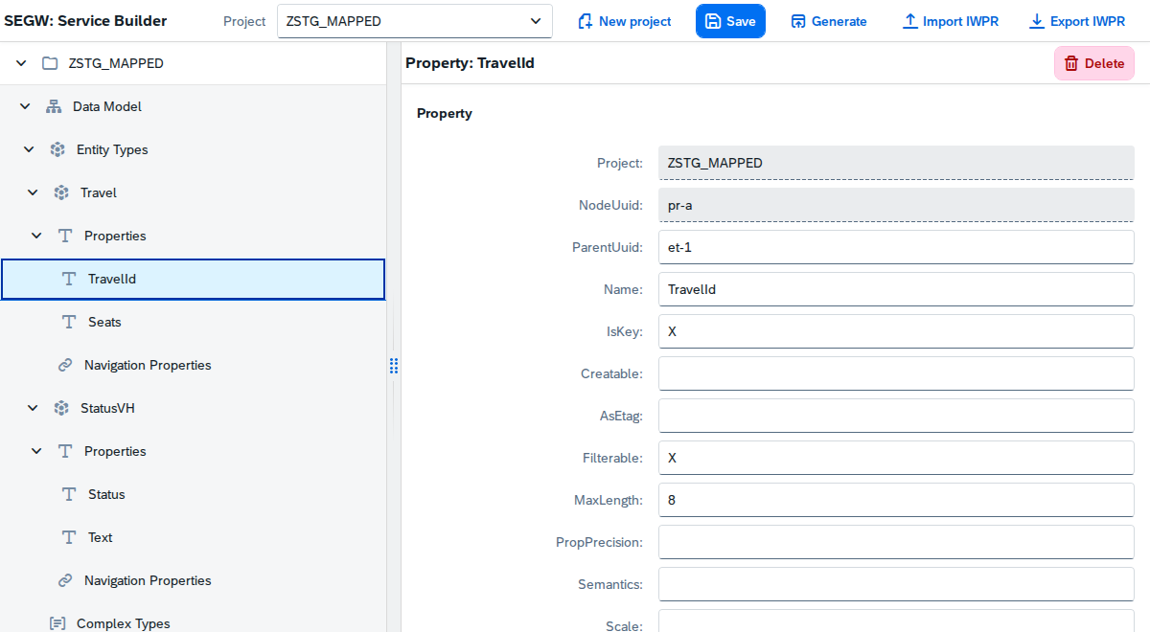The height and width of the screenshot is (632, 1150).
Task: Click the Travel Navigation Properties link icon
Action: pos(65,365)
